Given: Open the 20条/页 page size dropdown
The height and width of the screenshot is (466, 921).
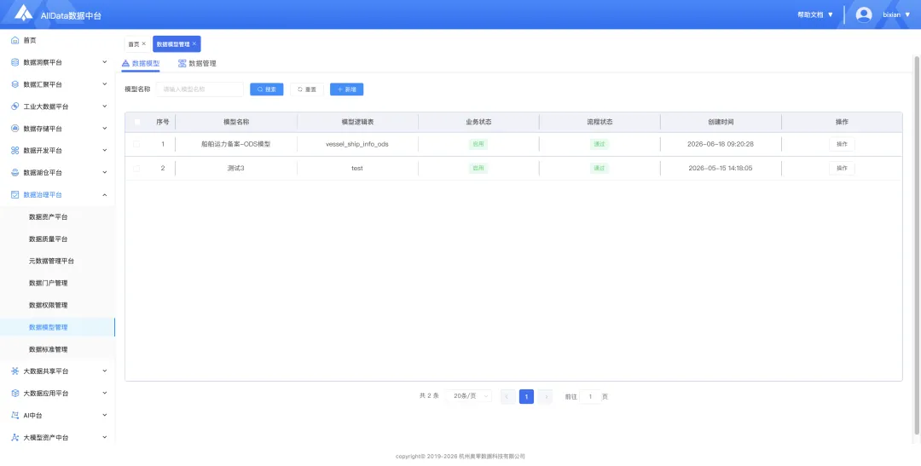Looking at the screenshot, I should coord(469,396).
